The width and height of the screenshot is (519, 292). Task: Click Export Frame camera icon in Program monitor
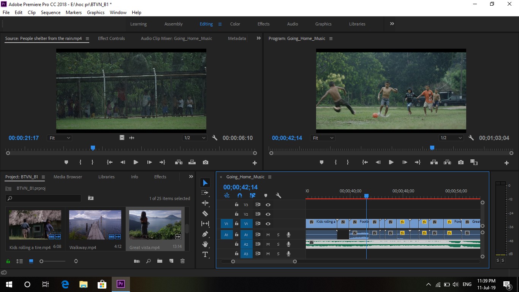click(x=461, y=162)
